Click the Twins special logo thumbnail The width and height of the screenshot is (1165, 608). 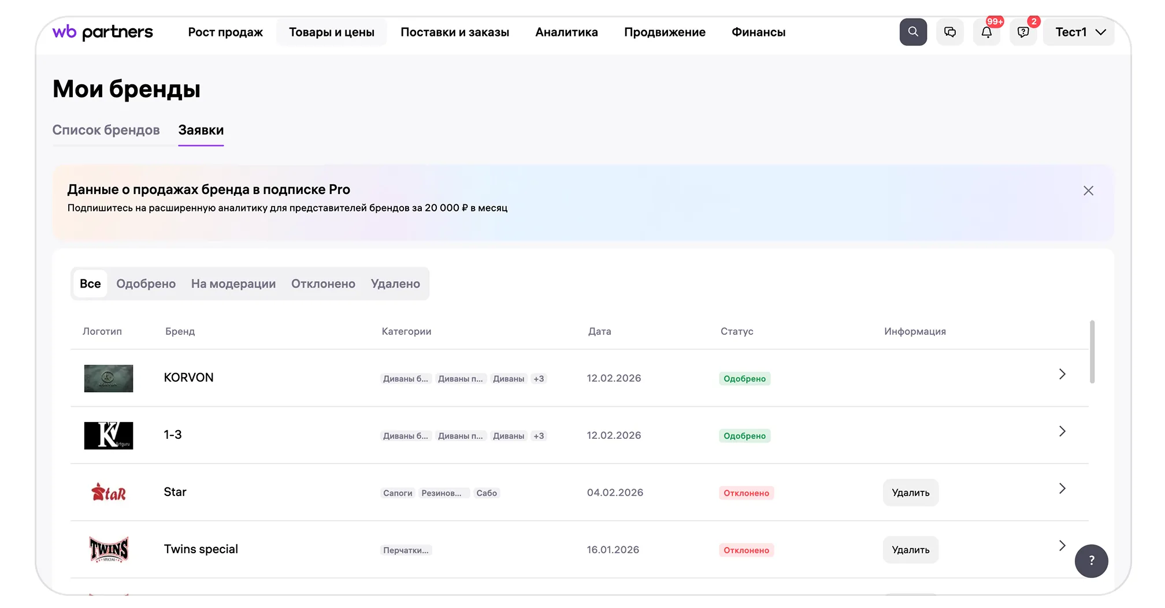click(x=108, y=549)
